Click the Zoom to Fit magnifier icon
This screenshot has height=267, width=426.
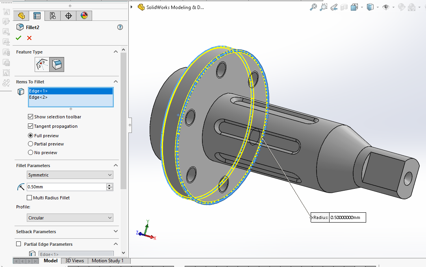313,7
